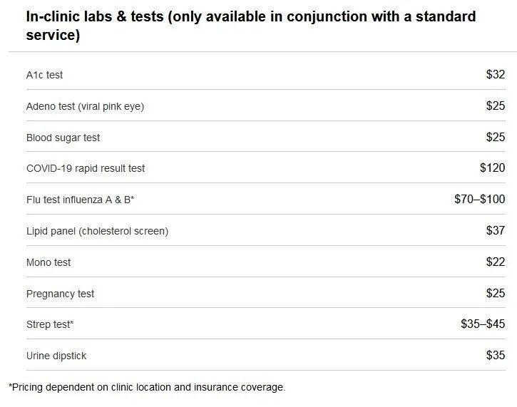This screenshot has width=517, height=407.
Task: Select the A1c test row label
Action: tap(44, 75)
